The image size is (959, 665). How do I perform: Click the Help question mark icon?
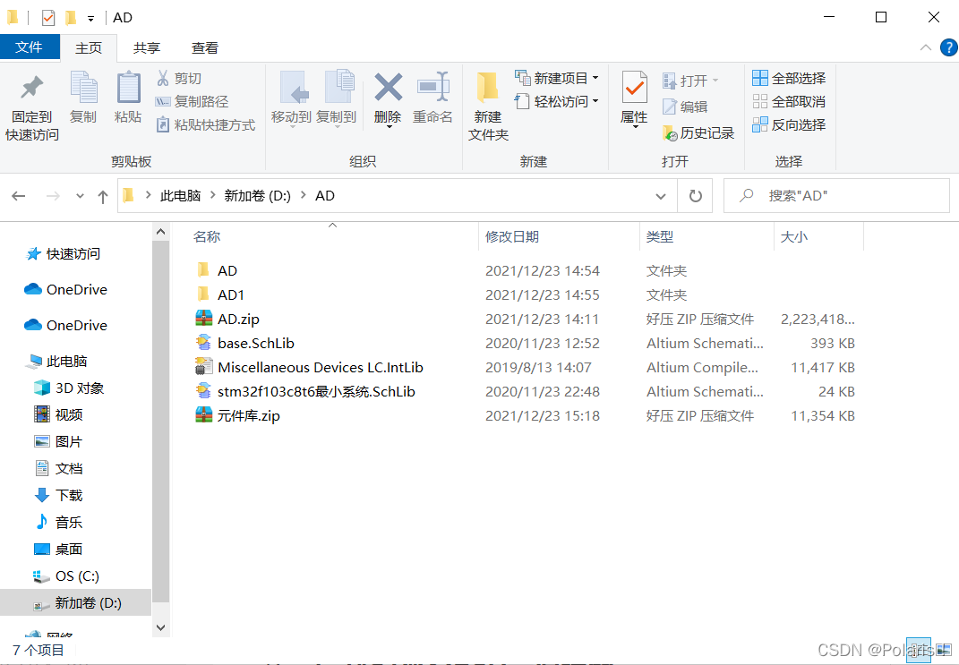pos(948,47)
